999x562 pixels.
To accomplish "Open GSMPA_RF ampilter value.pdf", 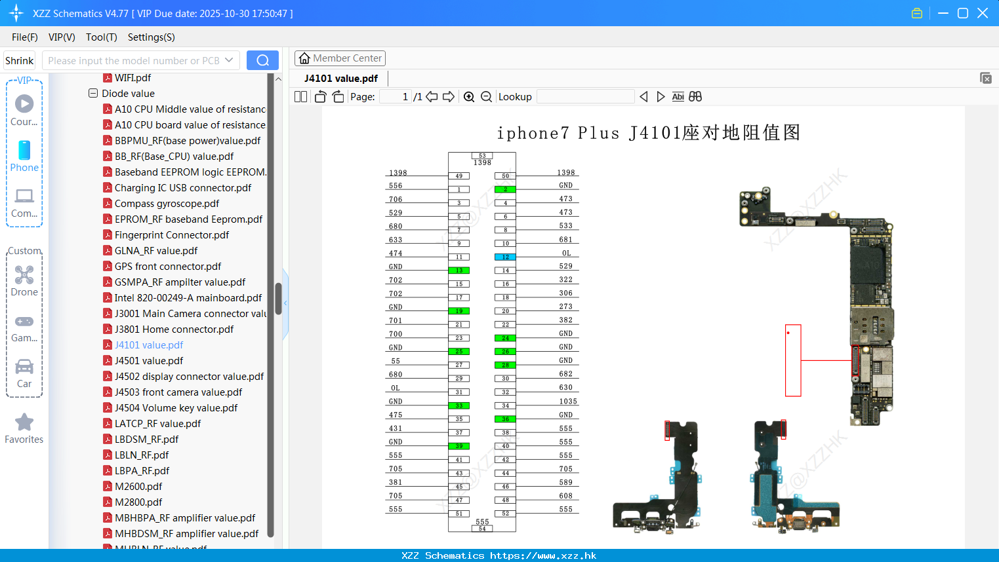I will [x=180, y=282].
